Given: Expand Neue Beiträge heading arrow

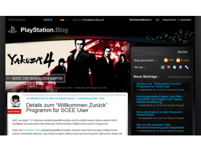Looking at the screenshot, I should click(158, 77).
